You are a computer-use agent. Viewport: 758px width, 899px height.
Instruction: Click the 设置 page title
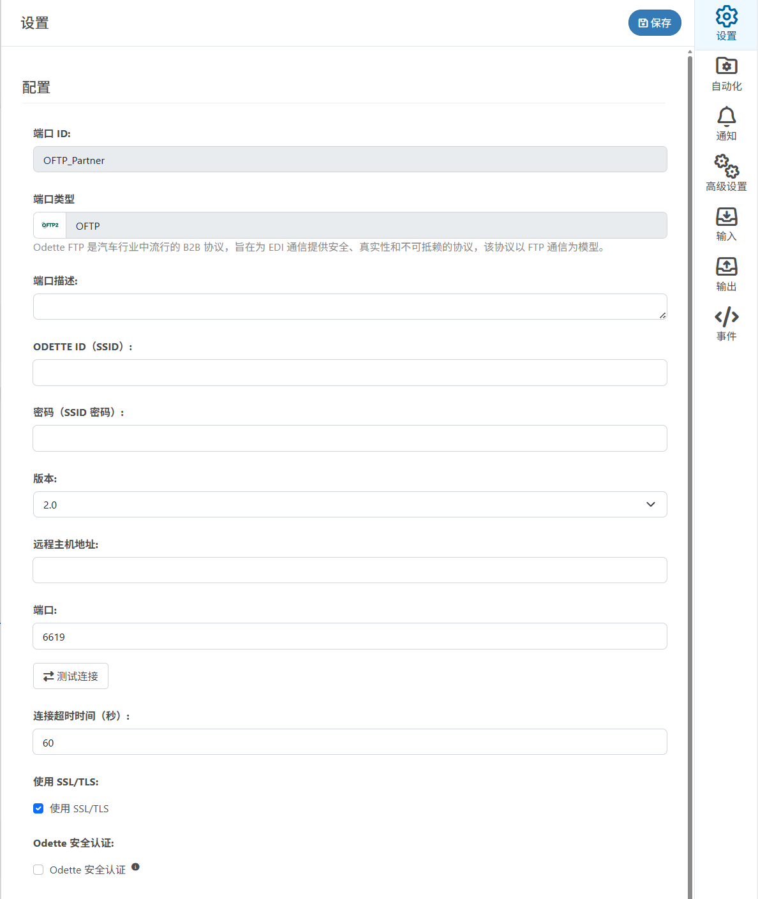tap(34, 23)
